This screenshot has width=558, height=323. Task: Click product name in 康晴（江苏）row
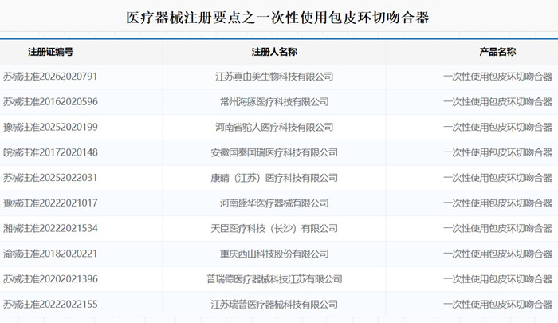(497, 178)
